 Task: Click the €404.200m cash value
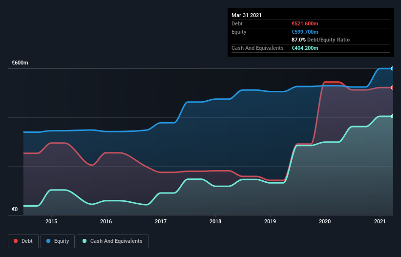click(x=305, y=48)
